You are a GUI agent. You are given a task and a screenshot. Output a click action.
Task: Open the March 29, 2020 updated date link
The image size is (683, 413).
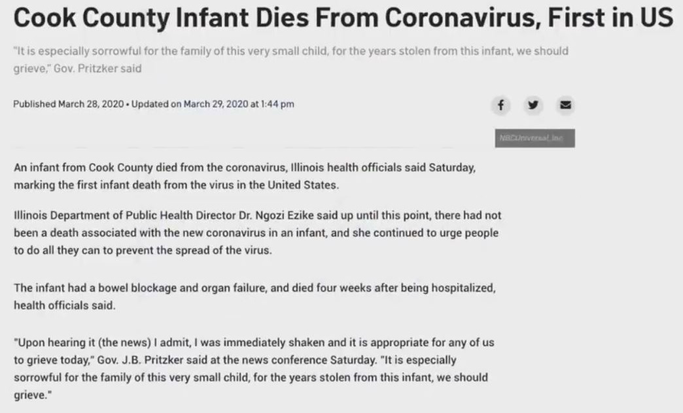click(215, 104)
